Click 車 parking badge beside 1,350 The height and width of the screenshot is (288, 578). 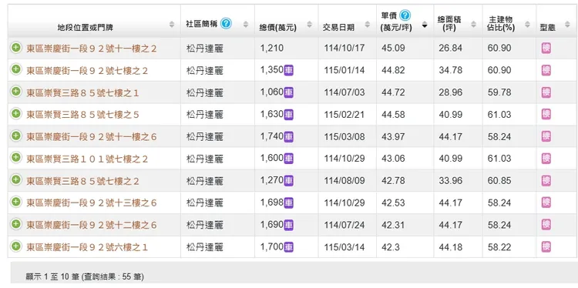click(x=289, y=70)
